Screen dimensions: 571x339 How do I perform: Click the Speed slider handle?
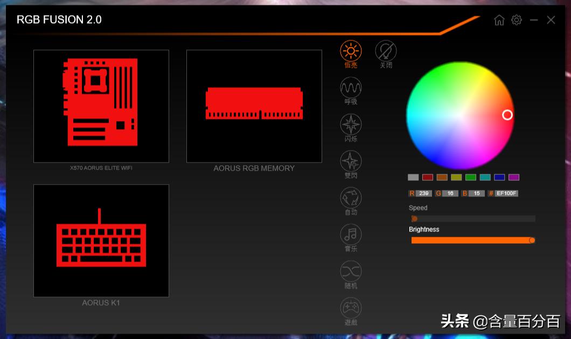(414, 218)
